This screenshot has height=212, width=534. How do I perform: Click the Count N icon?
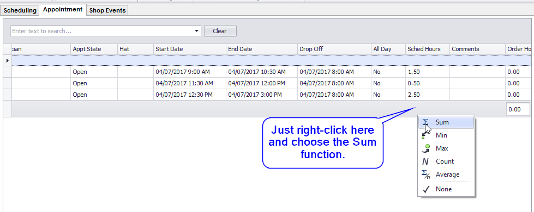(x=425, y=161)
